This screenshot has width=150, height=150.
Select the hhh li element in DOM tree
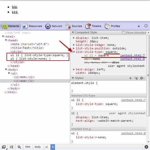24,77
